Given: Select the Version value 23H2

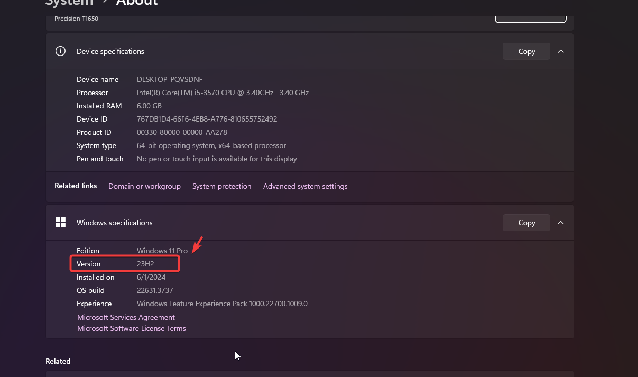Looking at the screenshot, I should [145, 264].
